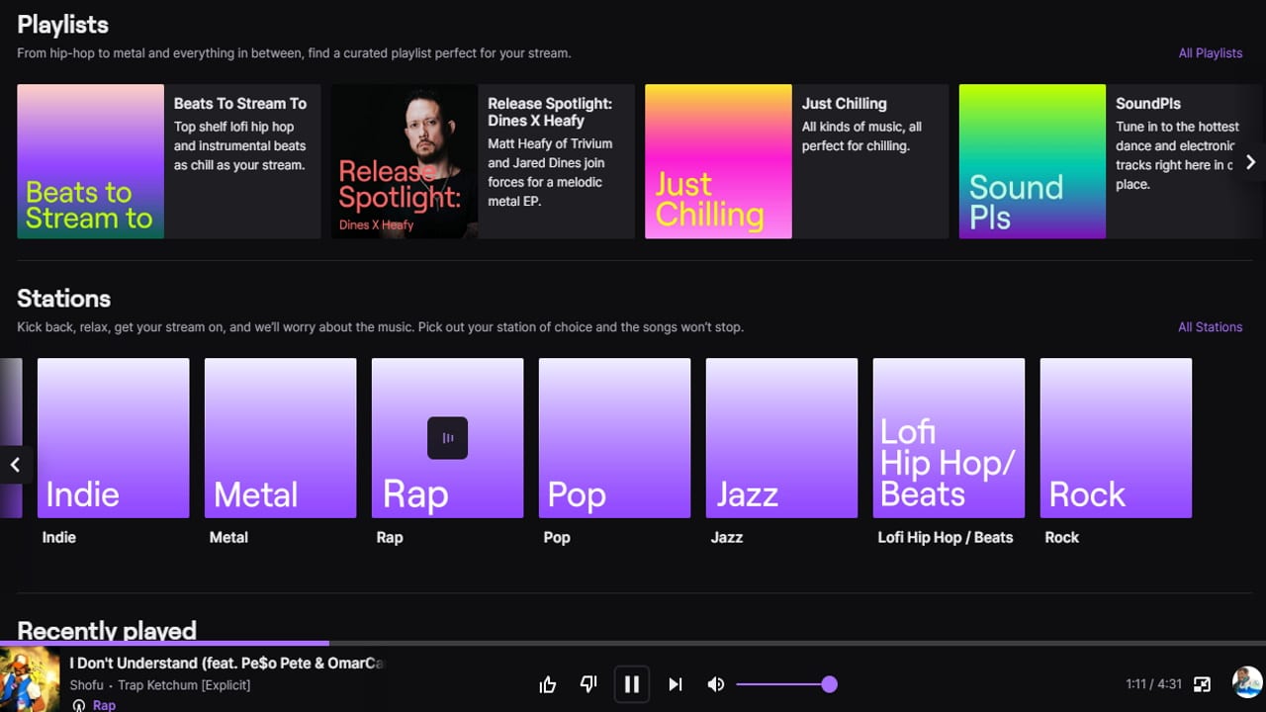This screenshot has width=1266, height=712.
Task: Mute the player audio
Action: (715, 683)
